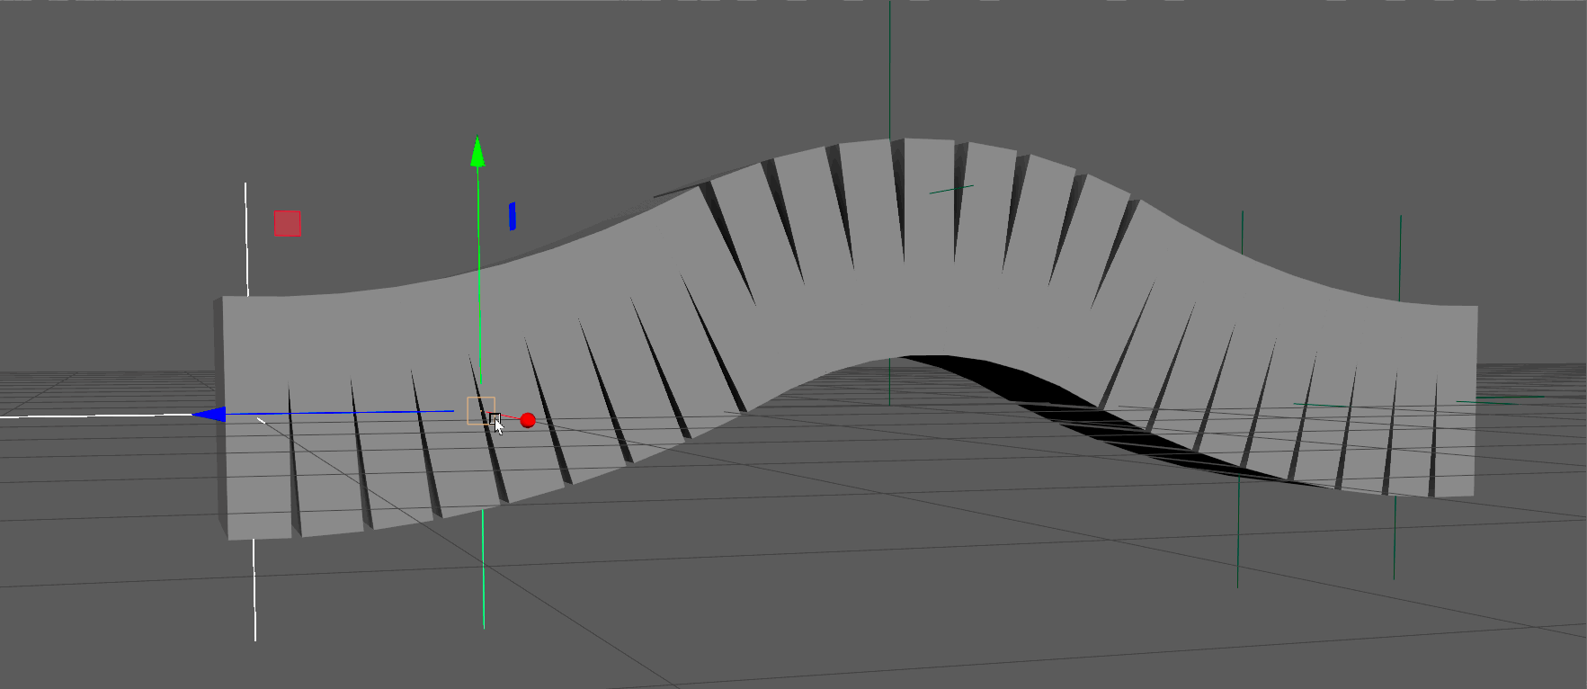Click the red square plane handle
1587x689 pixels.
(288, 223)
